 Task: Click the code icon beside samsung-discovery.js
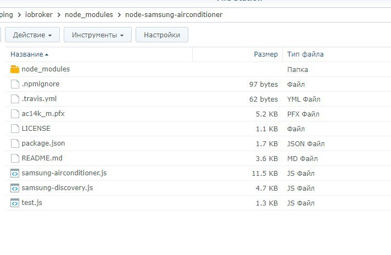[15, 188]
